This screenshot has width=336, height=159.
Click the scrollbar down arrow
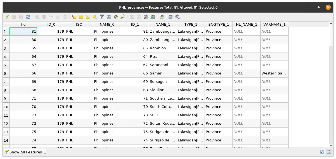331,146
